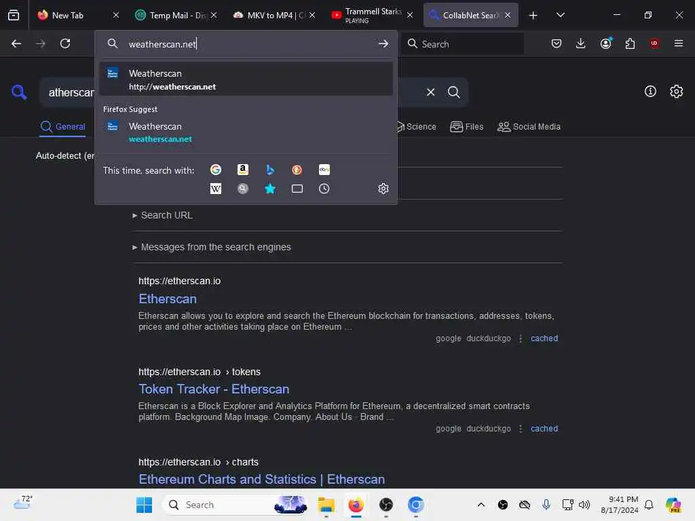This screenshot has width=695, height=521.
Task: Open Pocket save icon in toolbar
Action: (557, 43)
